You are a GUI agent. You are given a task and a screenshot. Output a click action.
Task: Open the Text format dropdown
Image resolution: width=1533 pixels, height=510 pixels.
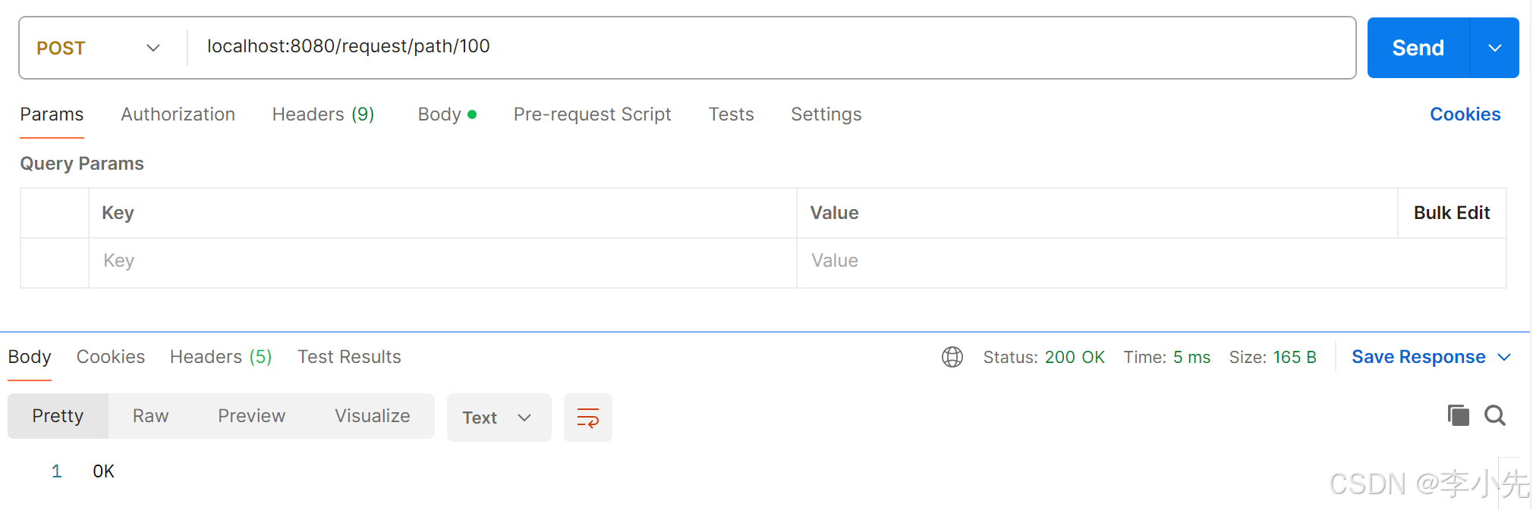(x=498, y=418)
